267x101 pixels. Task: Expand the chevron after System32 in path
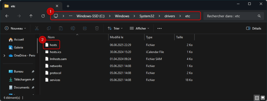(x=159, y=16)
